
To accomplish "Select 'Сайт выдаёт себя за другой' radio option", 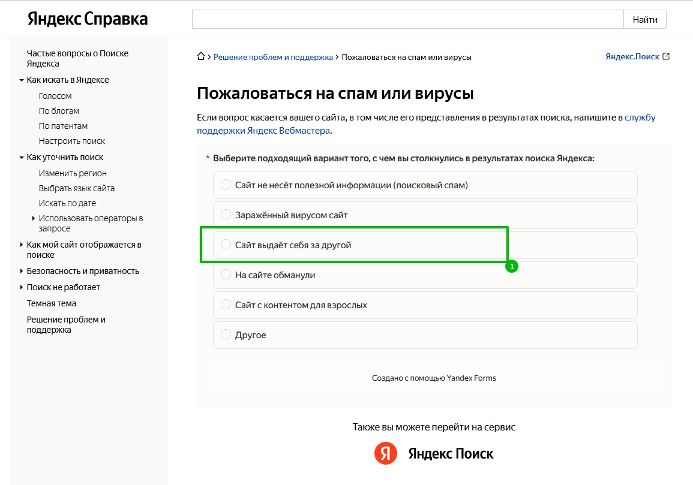I will click(x=226, y=245).
